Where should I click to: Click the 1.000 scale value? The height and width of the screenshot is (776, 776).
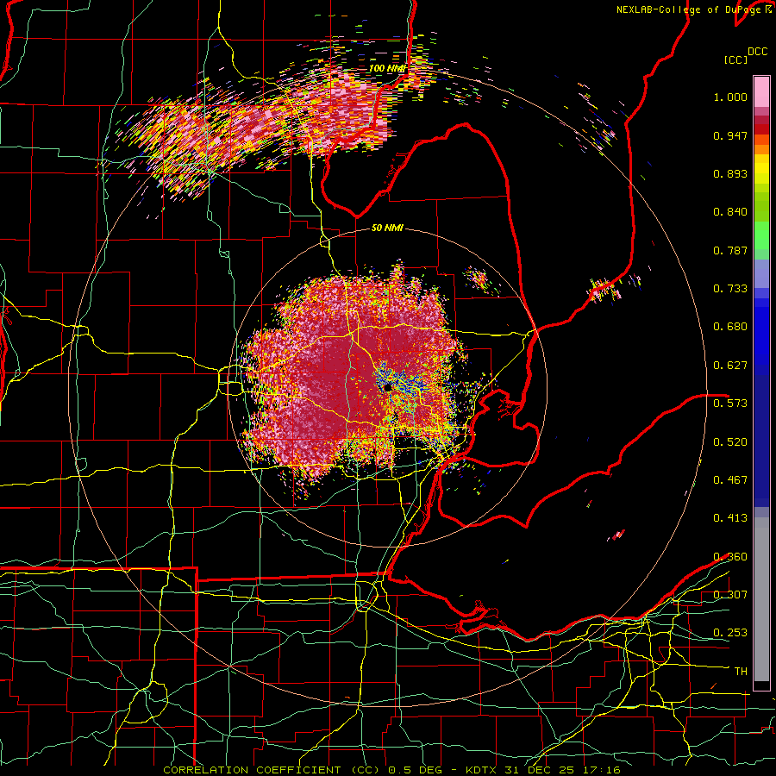tap(730, 97)
